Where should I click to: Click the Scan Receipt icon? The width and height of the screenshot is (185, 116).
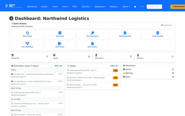(x=158, y=33)
